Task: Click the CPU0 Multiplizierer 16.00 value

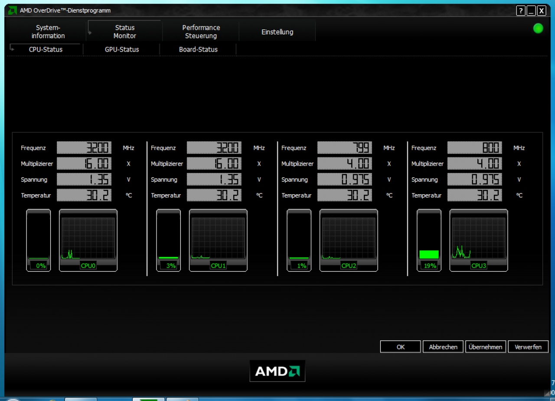Action: click(84, 163)
